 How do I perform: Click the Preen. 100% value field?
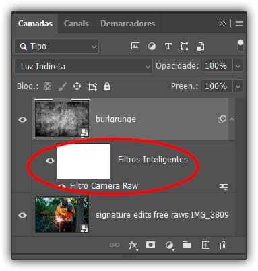coord(216,86)
